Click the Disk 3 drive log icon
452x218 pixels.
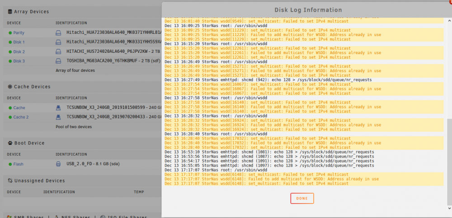[58, 61]
